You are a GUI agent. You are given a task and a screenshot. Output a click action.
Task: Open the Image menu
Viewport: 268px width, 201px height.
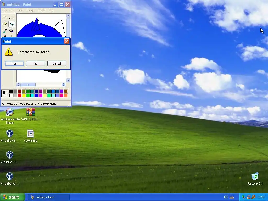pyautogui.click(x=30, y=10)
